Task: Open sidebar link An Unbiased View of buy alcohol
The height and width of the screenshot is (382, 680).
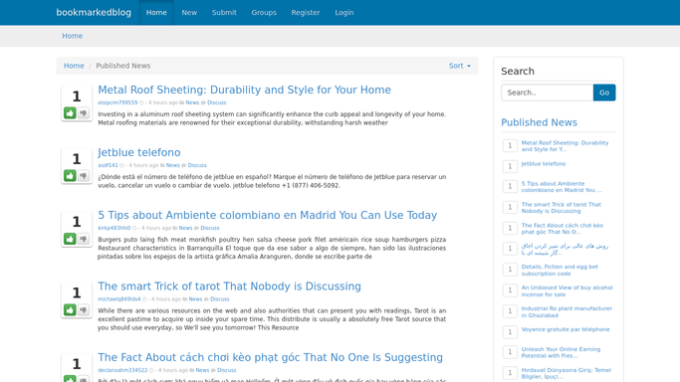Action: tap(567, 291)
